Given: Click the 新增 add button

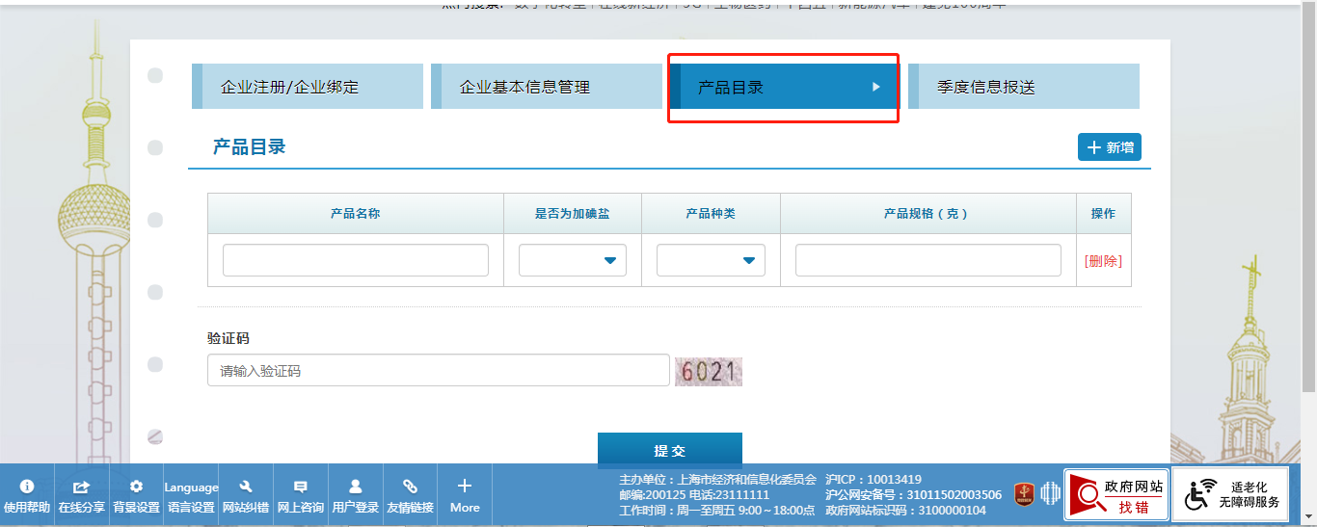Looking at the screenshot, I should [1110, 147].
